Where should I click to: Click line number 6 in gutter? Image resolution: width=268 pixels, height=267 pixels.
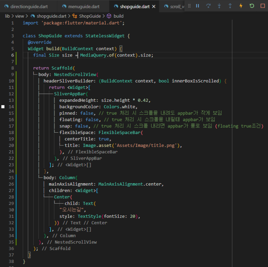(12, 55)
